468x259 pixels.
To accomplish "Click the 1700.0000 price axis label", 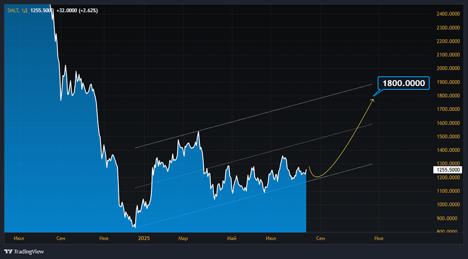I will tap(448, 109).
